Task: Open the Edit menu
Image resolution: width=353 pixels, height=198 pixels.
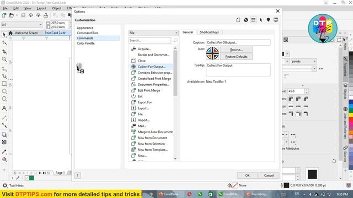Action: (16, 8)
